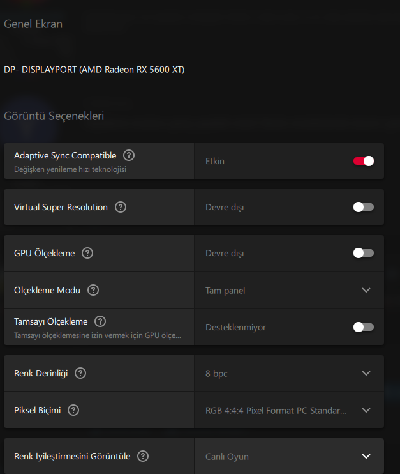The image size is (400, 474).
Task: Disable the Adaptive Sync Compatible toggle
Action: pyautogui.click(x=364, y=161)
